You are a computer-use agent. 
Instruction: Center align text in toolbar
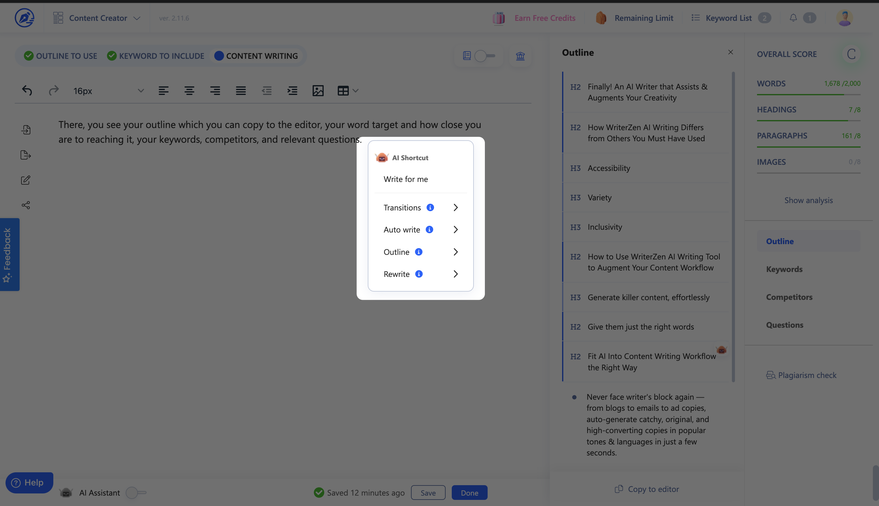click(x=189, y=91)
